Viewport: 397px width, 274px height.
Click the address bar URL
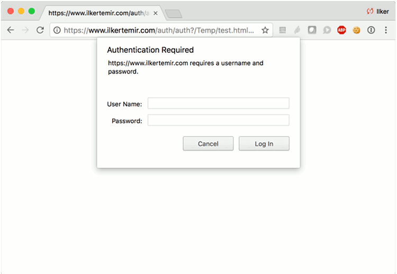tap(159, 30)
